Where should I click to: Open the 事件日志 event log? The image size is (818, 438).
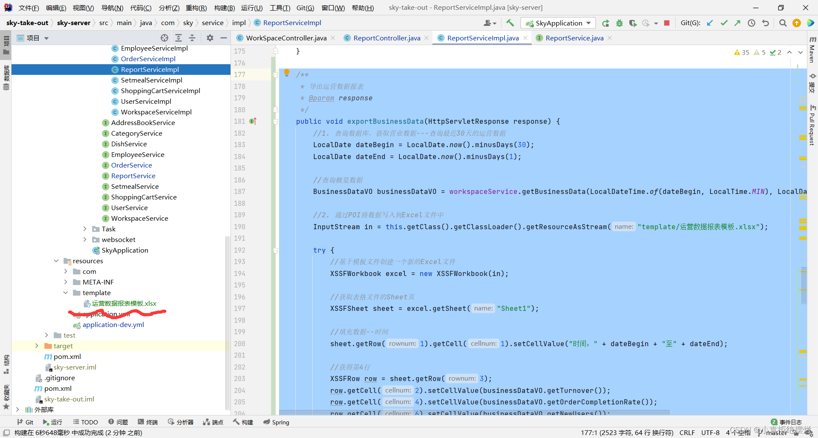(786, 422)
